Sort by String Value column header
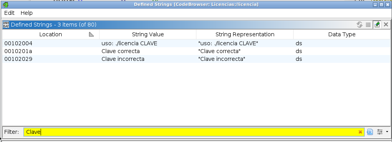 pyautogui.click(x=148, y=34)
